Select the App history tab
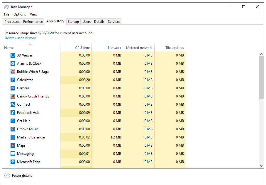 pos(55,21)
